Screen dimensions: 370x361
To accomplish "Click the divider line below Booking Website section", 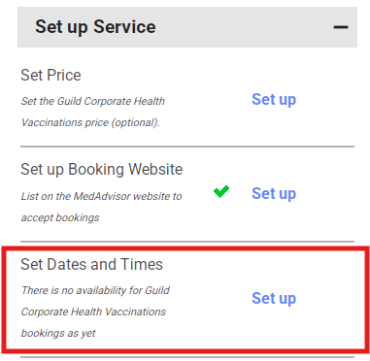I will pyautogui.click(x=187, y=242).
